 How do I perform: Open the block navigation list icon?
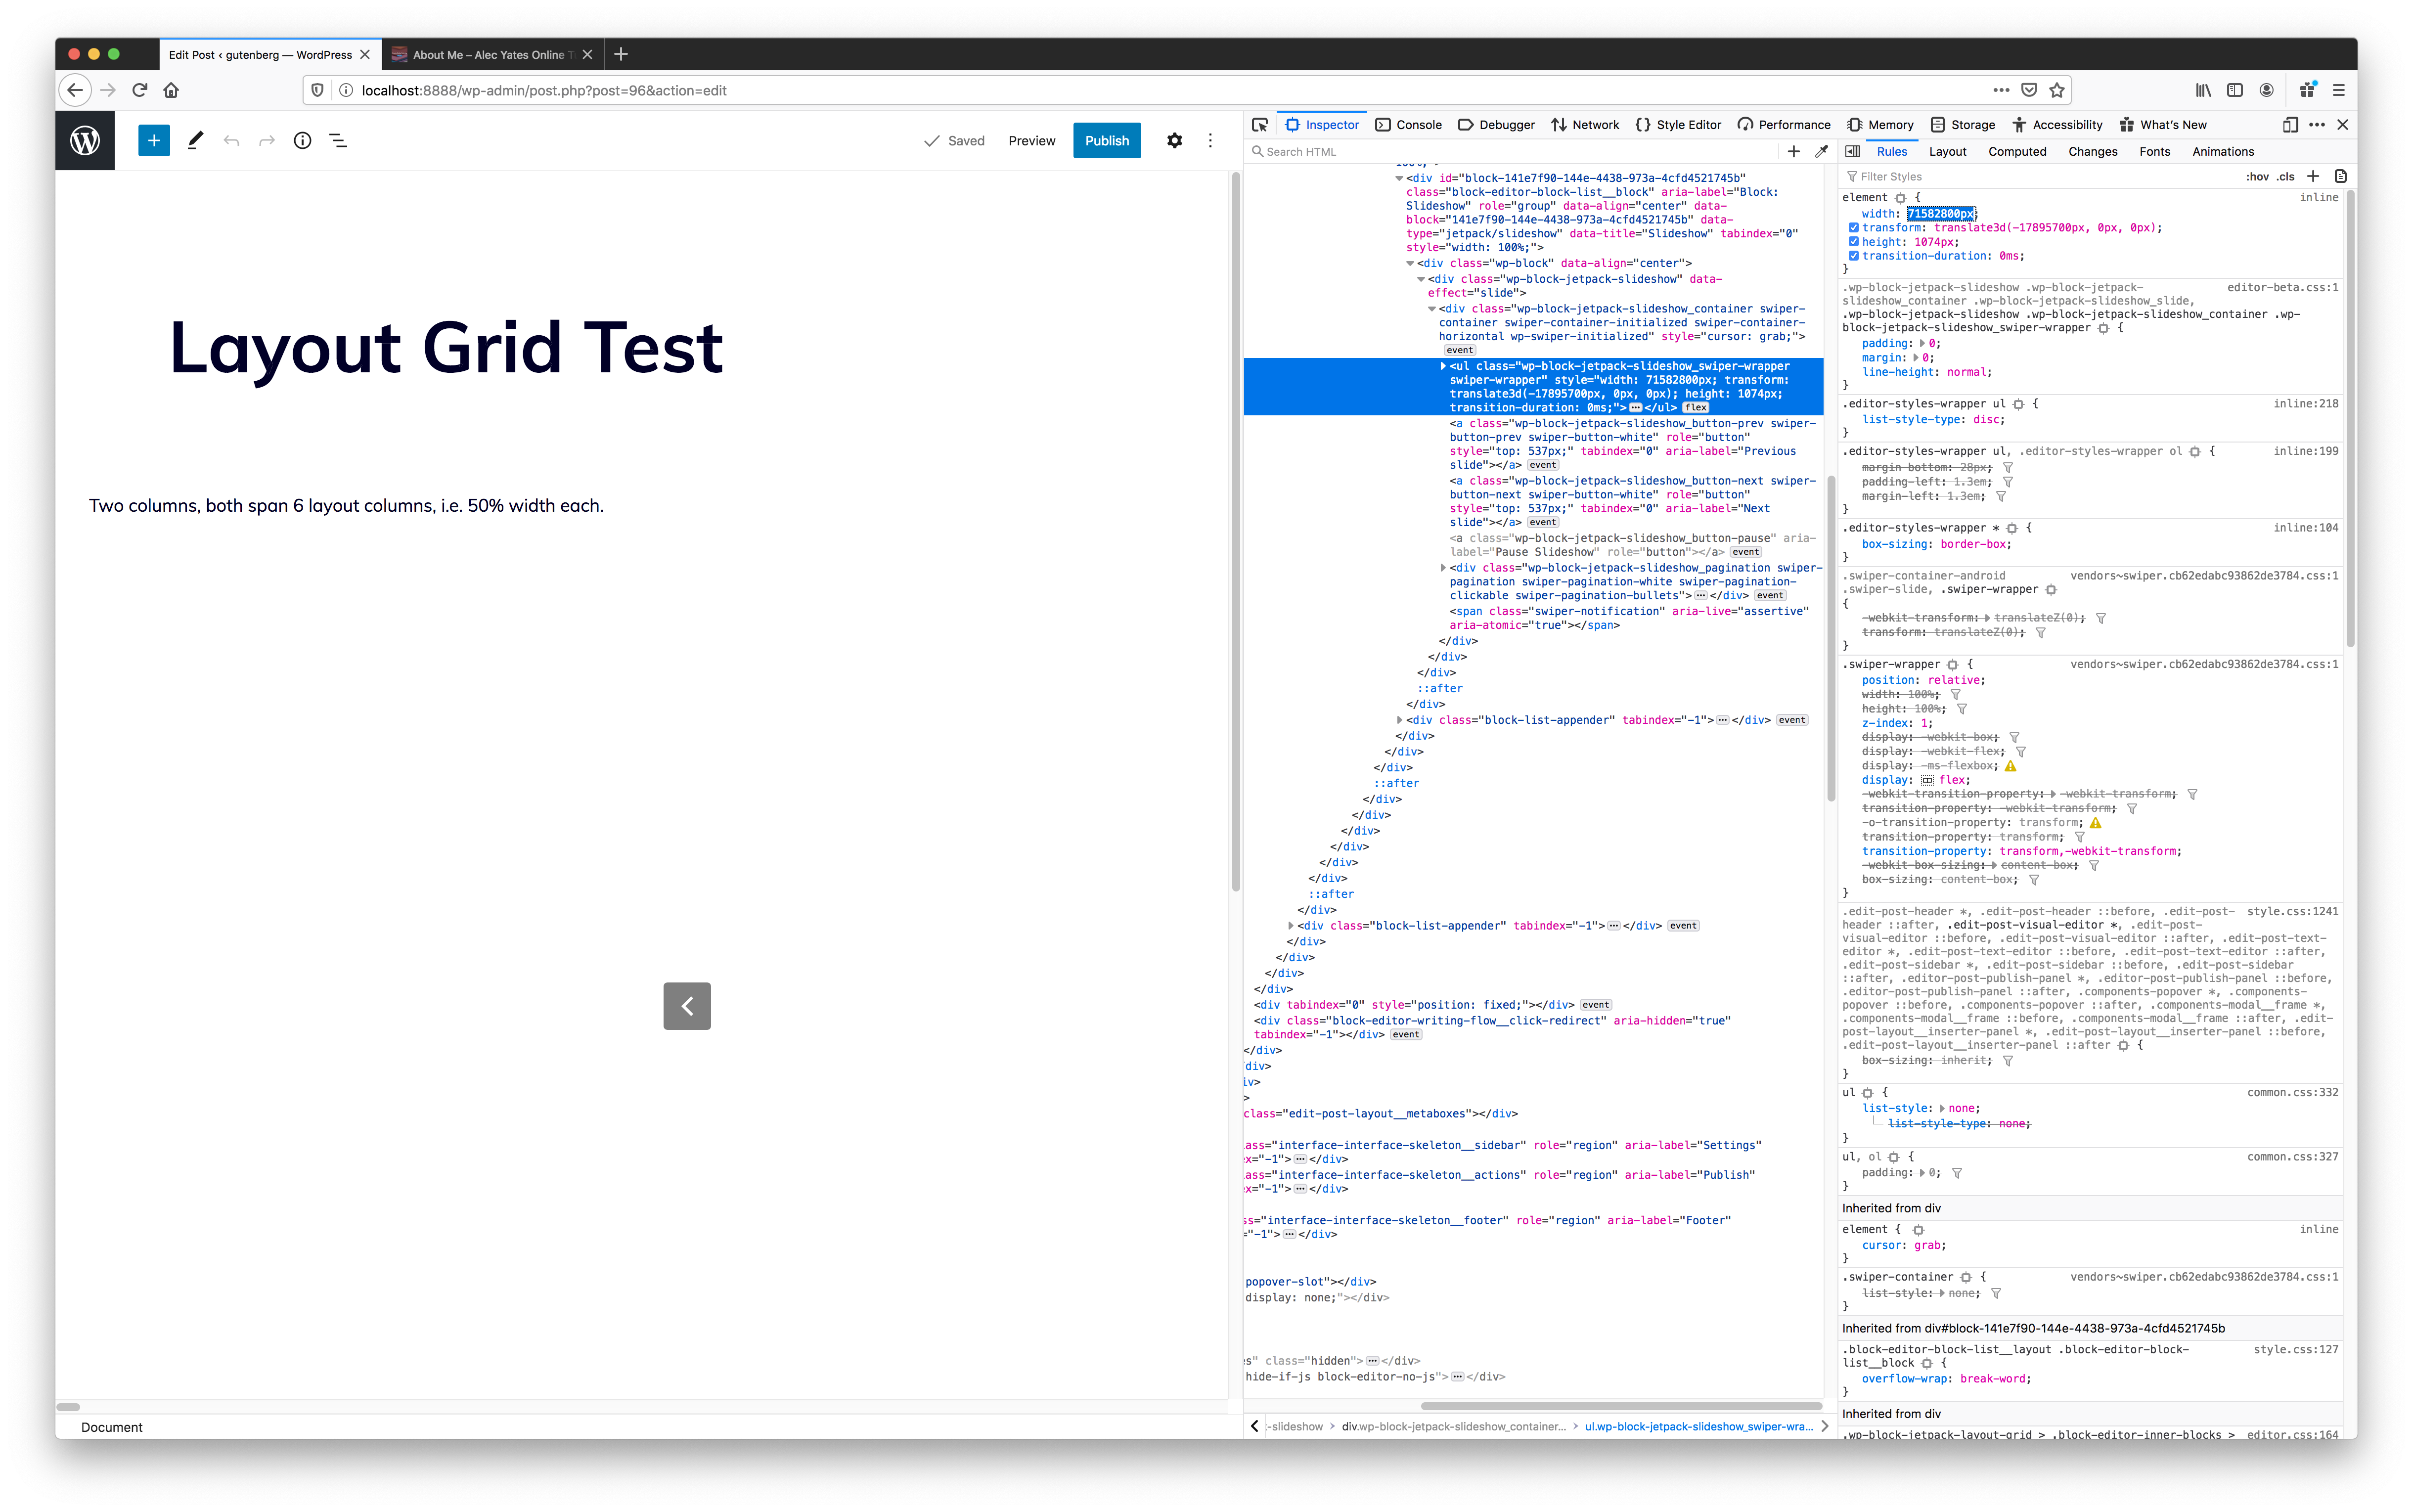(338, 141)
